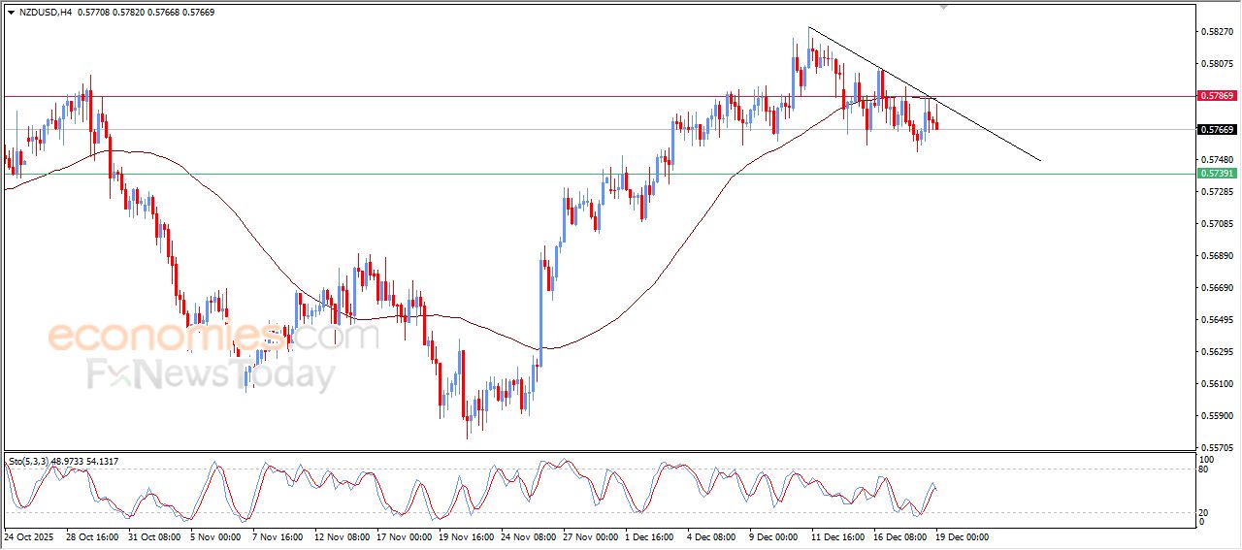Click the 0.58270 price axis label
The image size is (1242, 550).
(x=1216, y=32)
